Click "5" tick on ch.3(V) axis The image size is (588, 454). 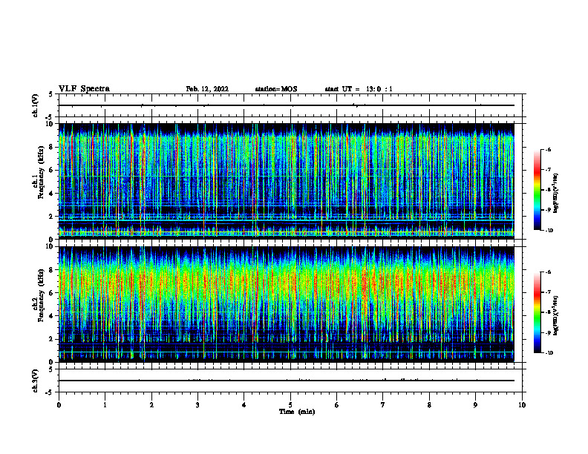point(50,369)
